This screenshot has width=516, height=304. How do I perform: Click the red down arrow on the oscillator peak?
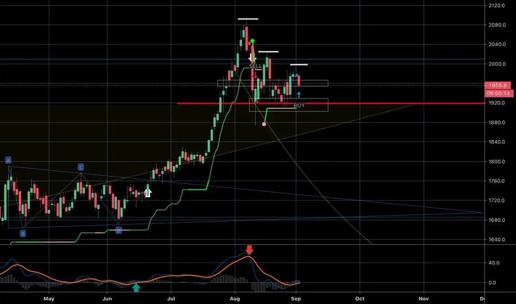pos(250,250)
